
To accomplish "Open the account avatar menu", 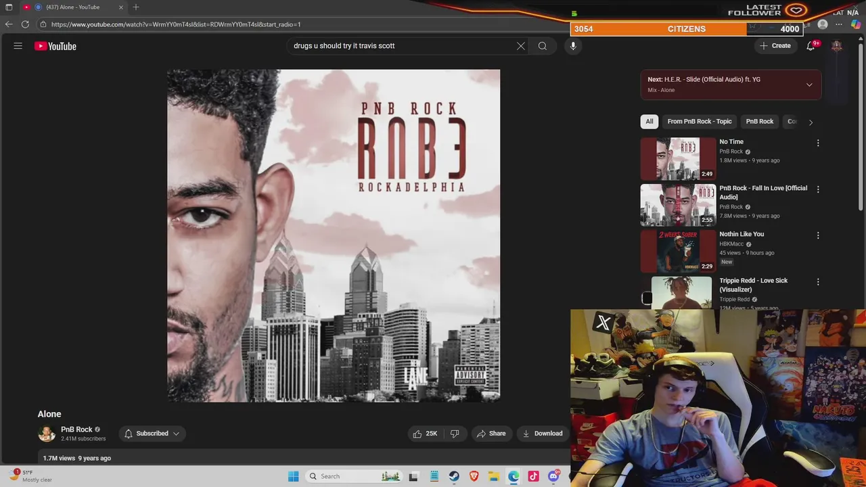I will 837,46.
